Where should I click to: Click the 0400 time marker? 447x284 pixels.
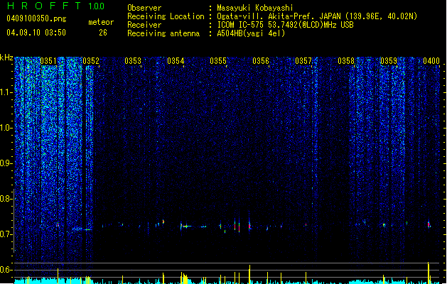(431, 61)
